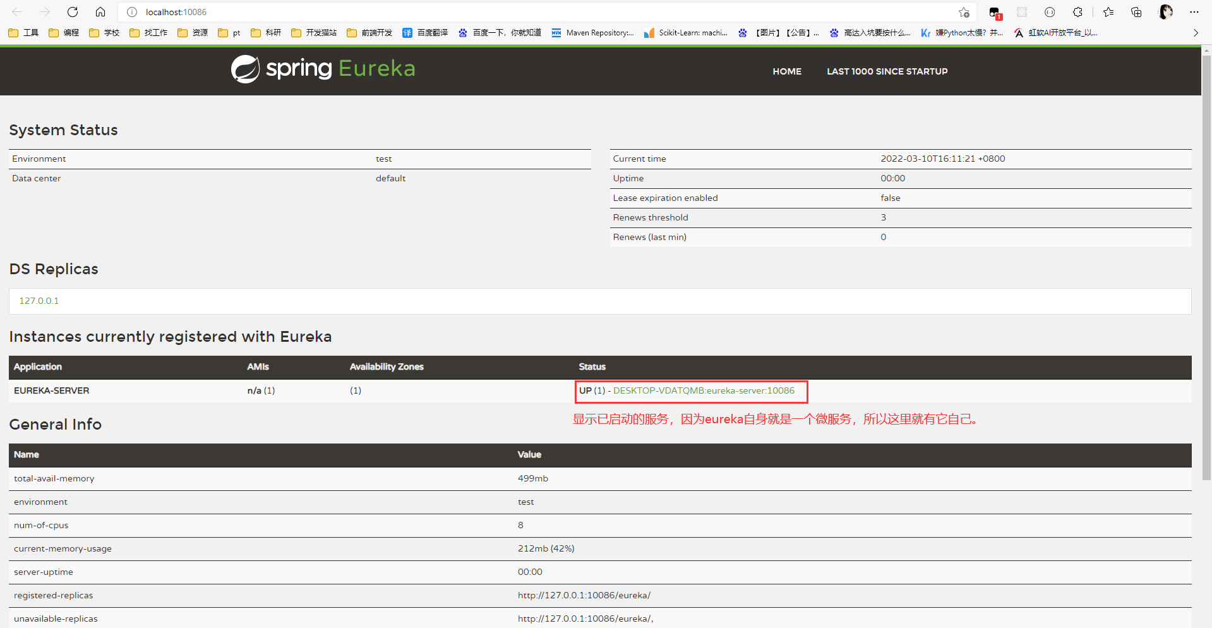Viewport: 1212px width, 628px height.
Task: Open the Maven Repository bookmark
Action: point(592,33)
